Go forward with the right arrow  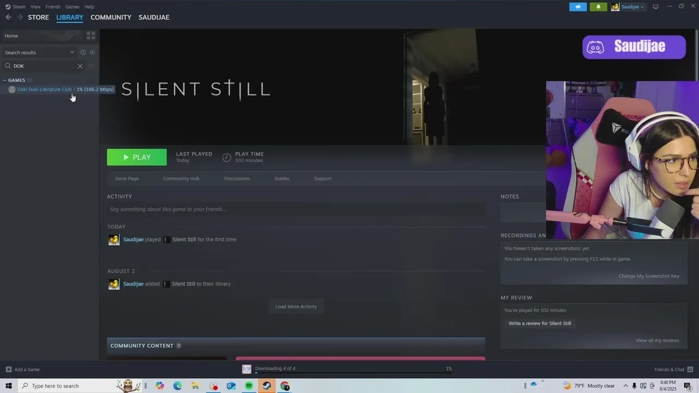pyautogui.click(x=20, y=17)
